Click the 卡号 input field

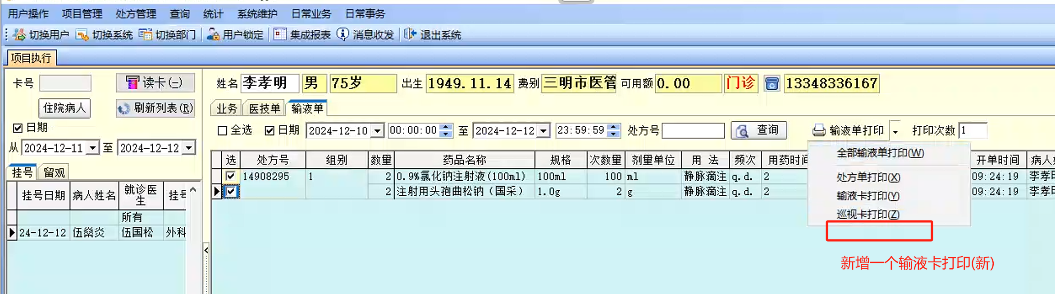(65, 83)
